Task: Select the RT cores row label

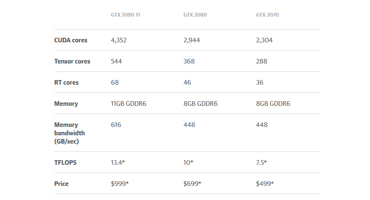Action: (66, 83)
